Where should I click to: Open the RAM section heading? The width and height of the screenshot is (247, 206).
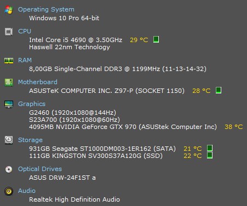25,60
